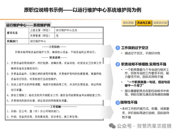Click duty item 5 about 投诉处理
Viewport: 177px width, 133px height.
click(x=37, y=101)
